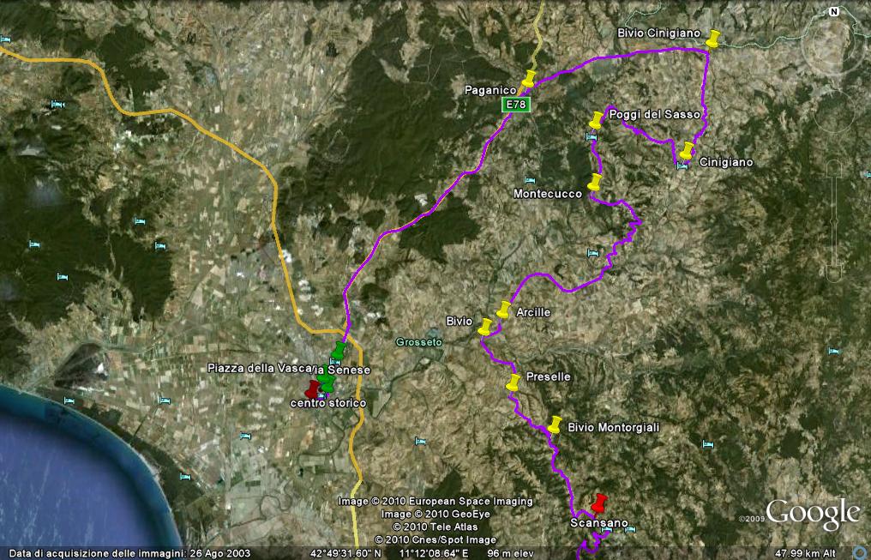Image resolution: width=871 pixels, height=560 pixels.
Task: Select the red centro storico pushpin
Action: click(x=313, y=389)
